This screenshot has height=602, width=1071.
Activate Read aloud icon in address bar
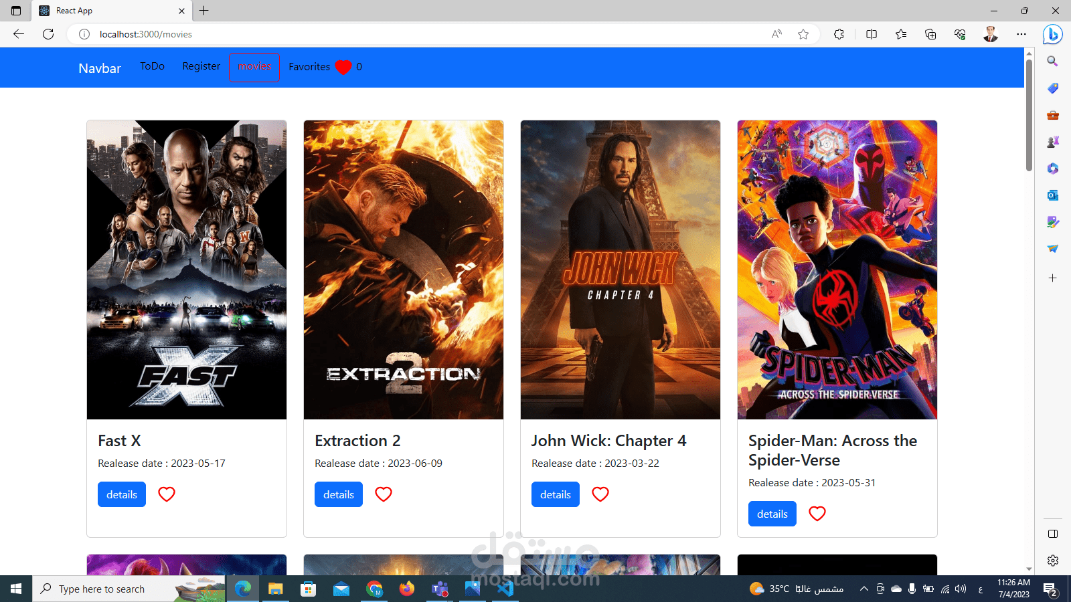pos(776,34)
